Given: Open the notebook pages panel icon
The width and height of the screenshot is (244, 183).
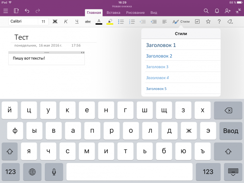Looking at the screenshot, I should pyautogui.click(x=16, y=11).
